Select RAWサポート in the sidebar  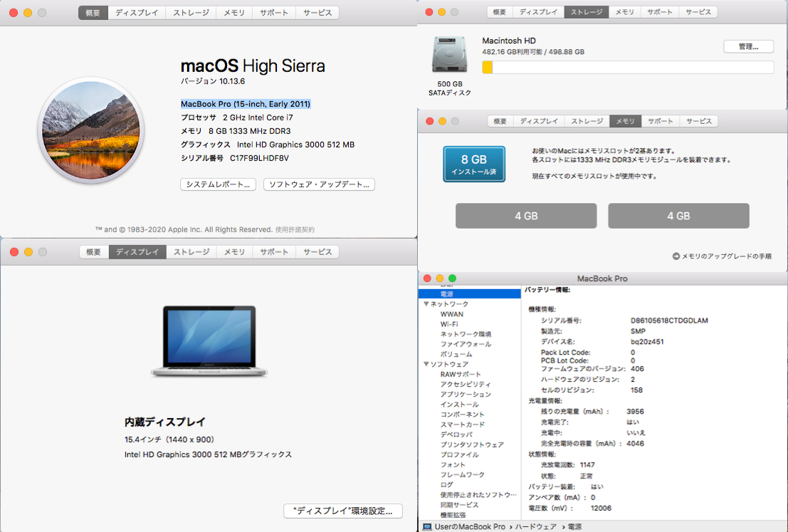point(461,375)
